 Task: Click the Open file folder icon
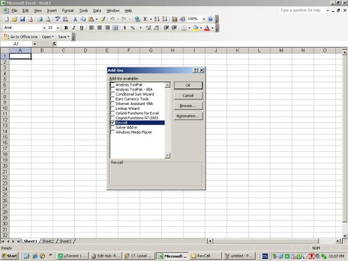15,19
